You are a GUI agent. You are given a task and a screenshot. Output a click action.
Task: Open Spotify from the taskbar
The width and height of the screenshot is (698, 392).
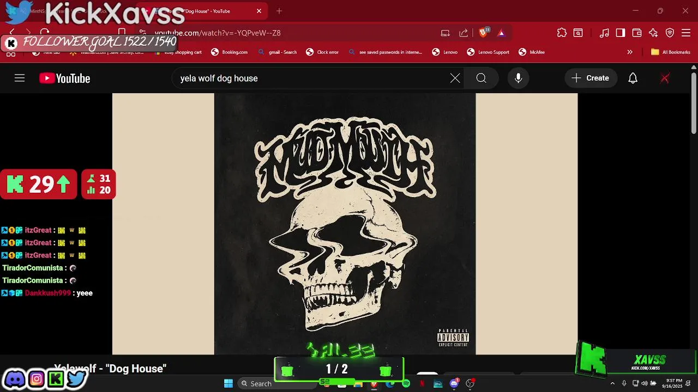[406, 384]
